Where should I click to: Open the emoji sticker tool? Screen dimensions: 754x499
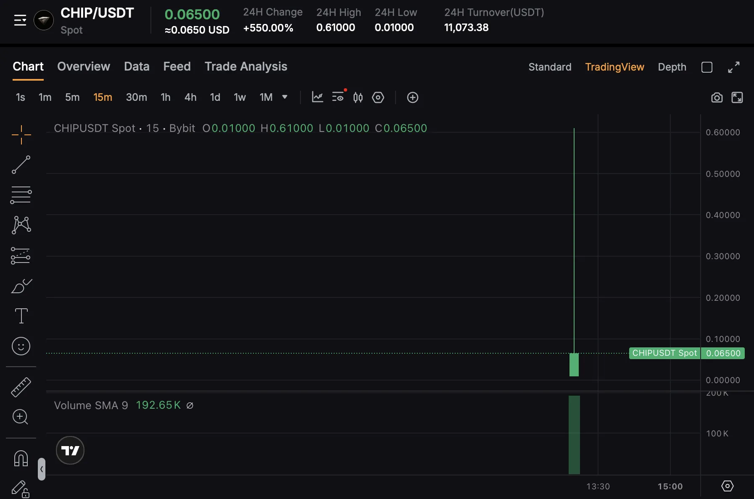(21, 346)
